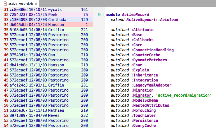The image size is (216, 128).
Task: Click revision number 161 in annotations
Action: pos(84,10)
